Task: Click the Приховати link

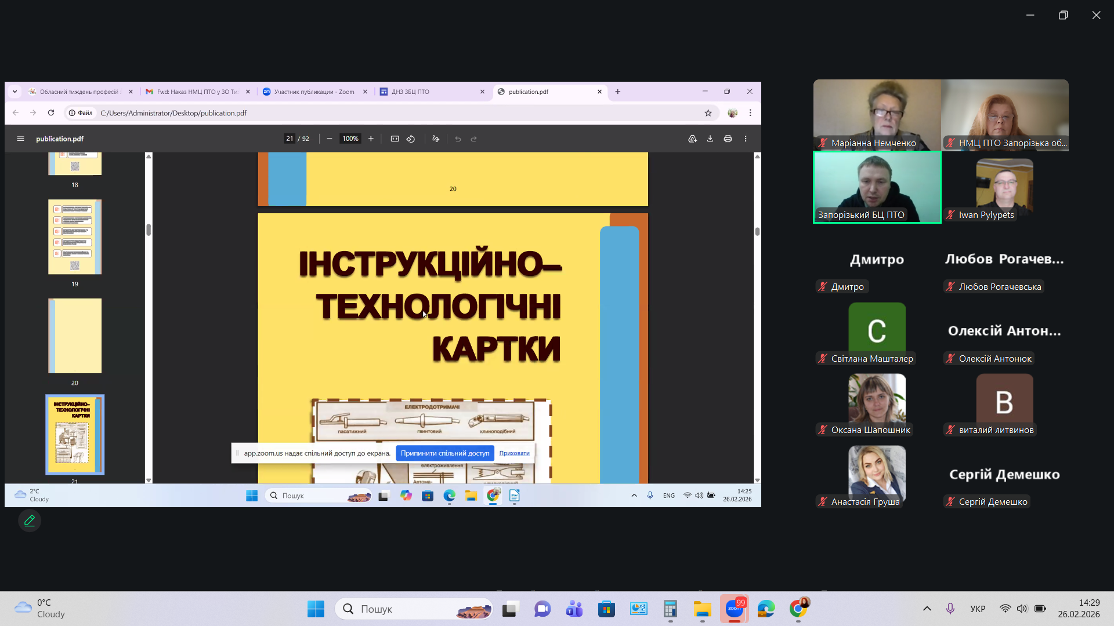Action: click(x=514, y=453)
